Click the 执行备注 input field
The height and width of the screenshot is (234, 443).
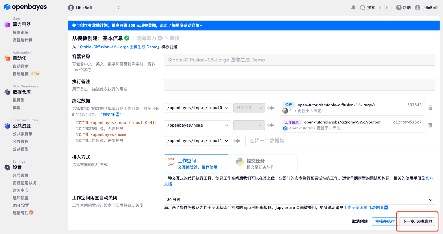click(299, 85)
